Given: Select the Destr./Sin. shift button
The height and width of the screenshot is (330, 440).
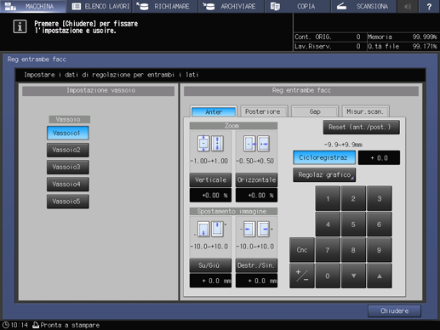Looking at the screenshot, I should pyautogui.click(x=256, y=265).
